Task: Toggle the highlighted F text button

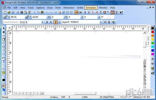Action: (x=56, y=22)
